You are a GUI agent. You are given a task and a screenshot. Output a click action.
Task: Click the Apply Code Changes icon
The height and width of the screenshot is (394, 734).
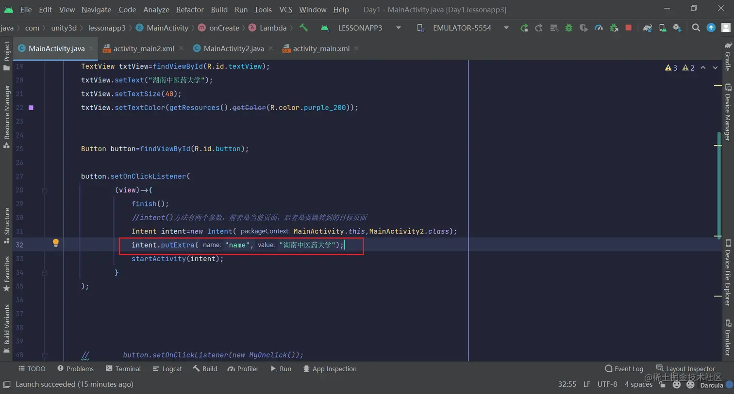tap(554, 28)
